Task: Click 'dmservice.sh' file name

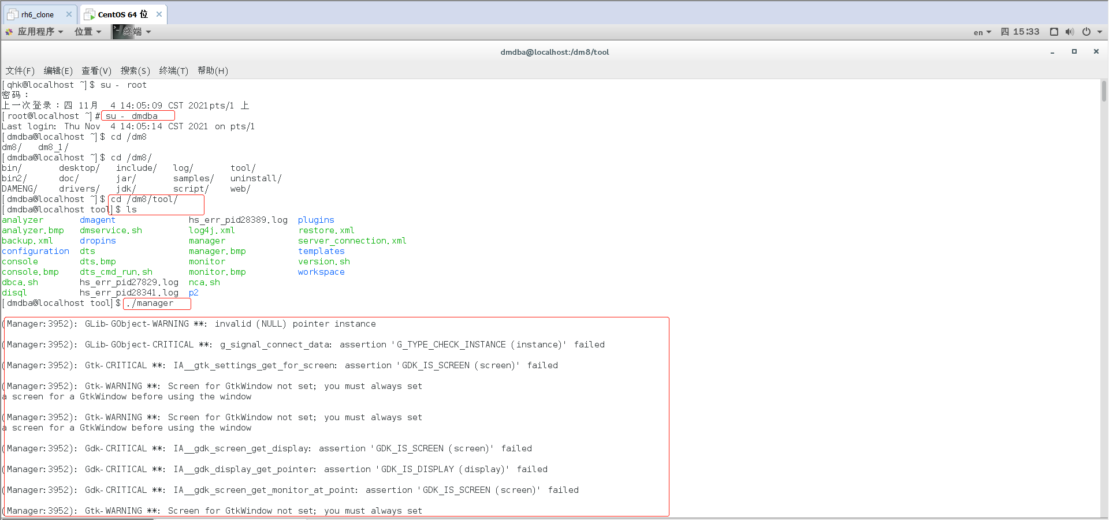Action: tap(111, 230)
